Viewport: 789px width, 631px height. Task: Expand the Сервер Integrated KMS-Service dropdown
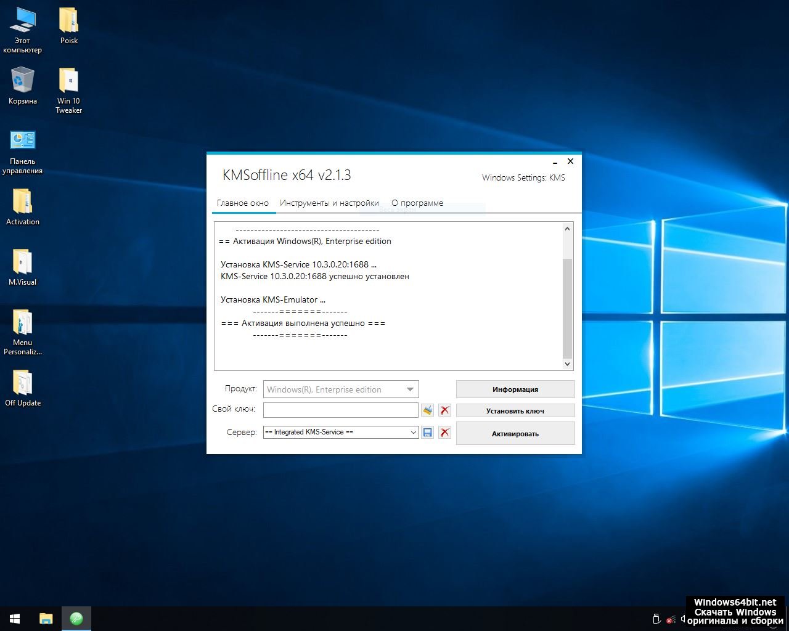[414, 433]
